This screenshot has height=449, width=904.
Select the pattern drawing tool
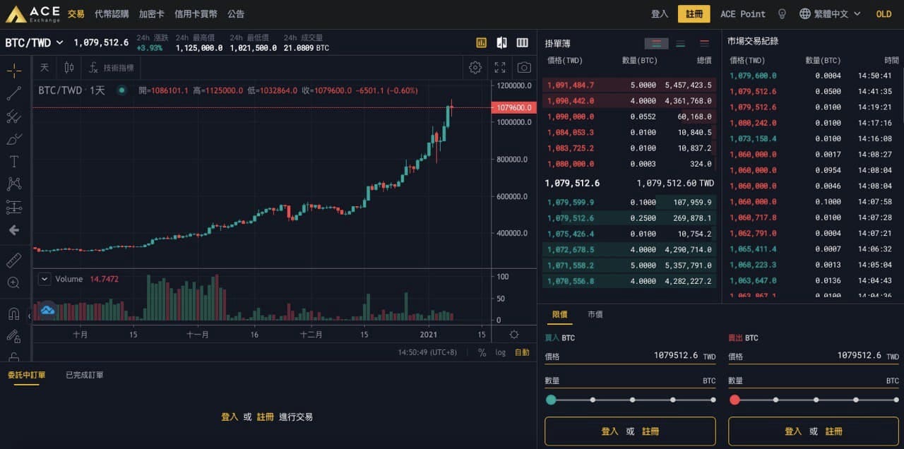14,184
